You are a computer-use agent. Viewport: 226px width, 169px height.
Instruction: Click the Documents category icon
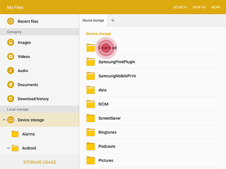[x=10, y=85]
